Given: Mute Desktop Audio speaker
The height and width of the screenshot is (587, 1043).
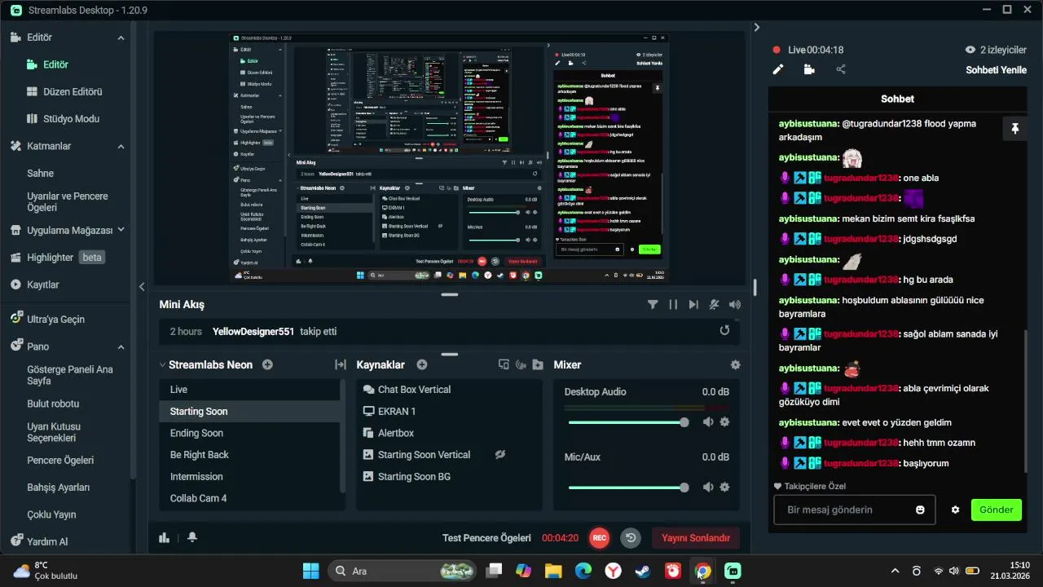Looking at the screenshot, I should click(x=708, y=421).
